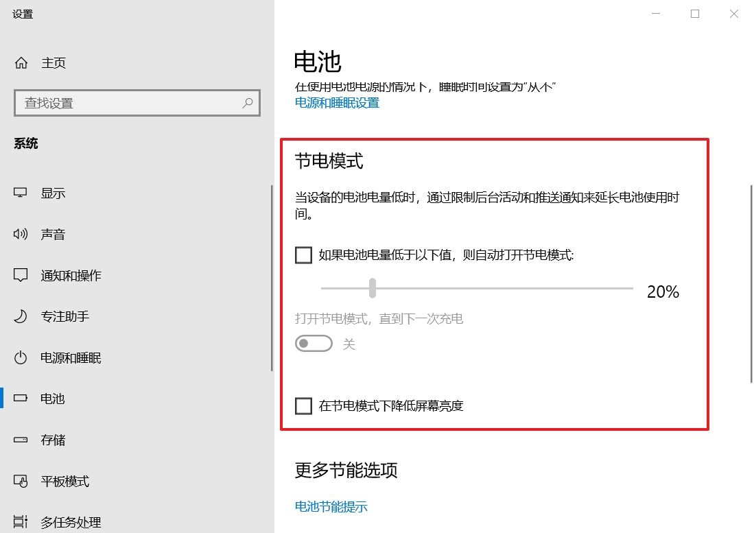Click inside the 查找设置 search box
The image size is (754, 533).
pos(123,103)
